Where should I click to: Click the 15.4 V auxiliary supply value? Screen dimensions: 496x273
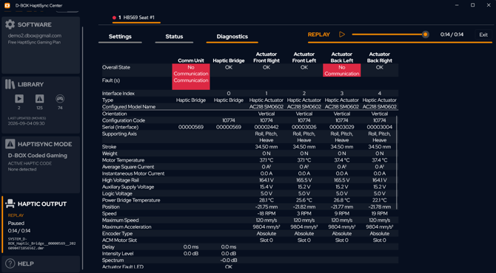[267, 187]
